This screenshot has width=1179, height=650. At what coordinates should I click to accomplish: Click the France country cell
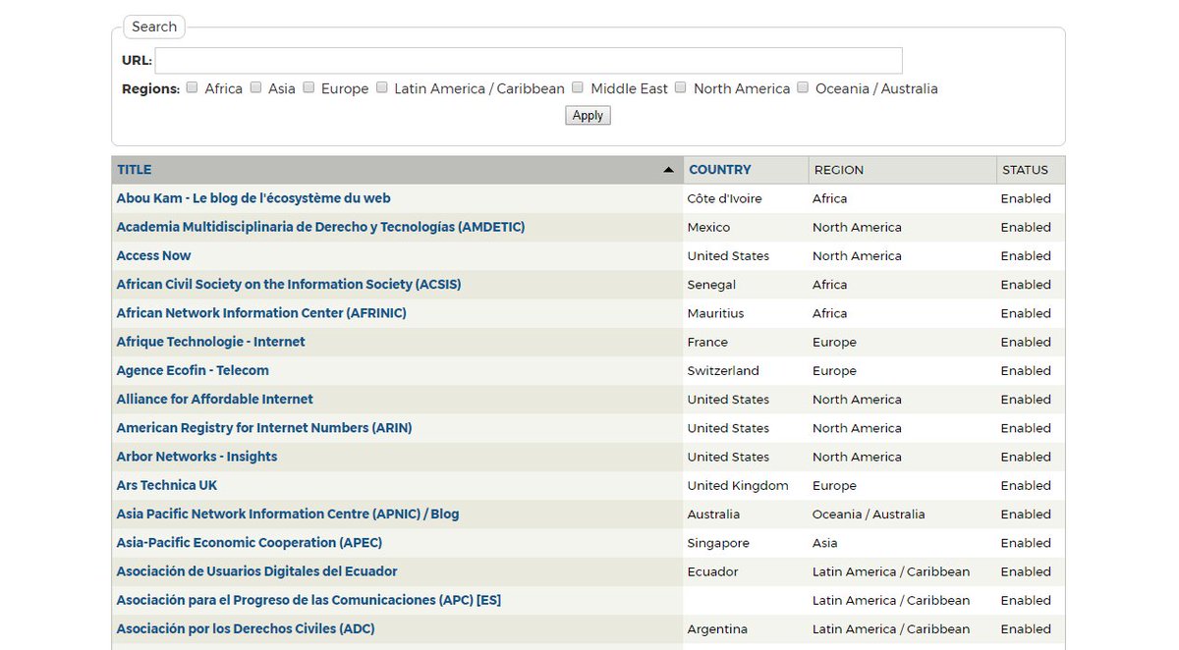click(x=707, y=342)
